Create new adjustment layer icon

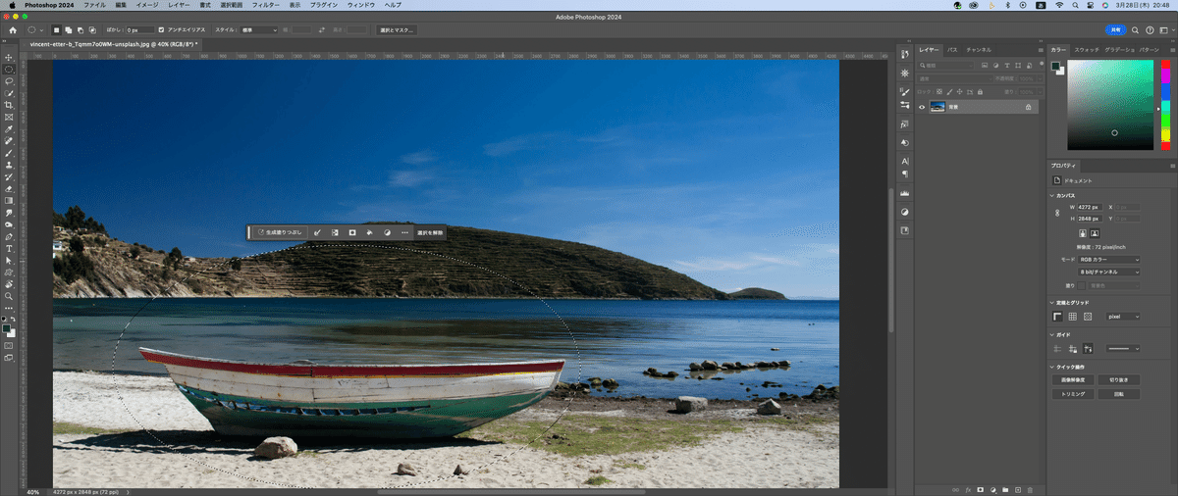[992, 488]
